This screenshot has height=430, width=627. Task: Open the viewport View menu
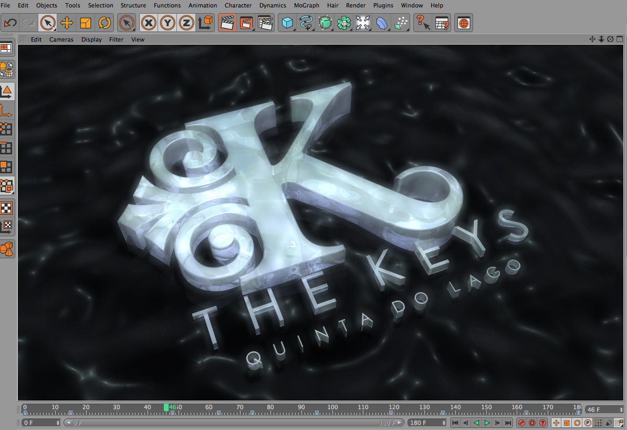point(138,39)
